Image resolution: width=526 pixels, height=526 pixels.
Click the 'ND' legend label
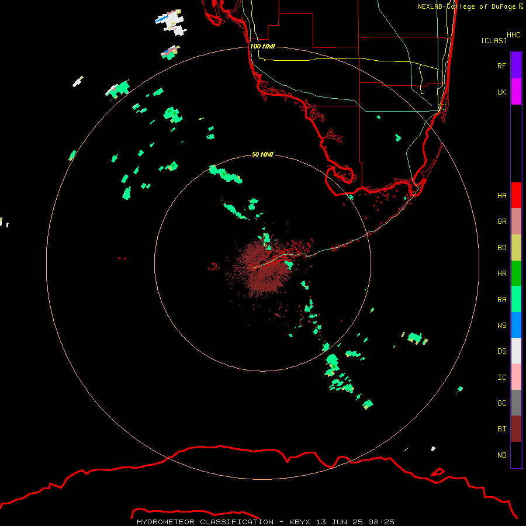[x=501, y=455]
